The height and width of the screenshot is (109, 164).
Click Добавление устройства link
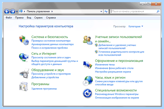pos(45,77)
